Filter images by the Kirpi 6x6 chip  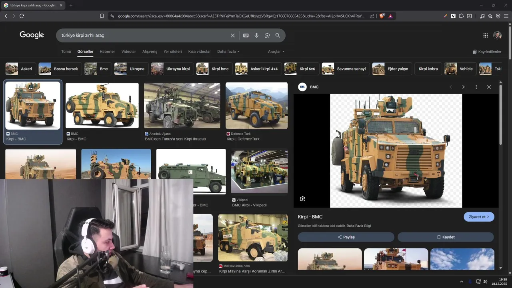pyautogui.click(x=301, y=69)
